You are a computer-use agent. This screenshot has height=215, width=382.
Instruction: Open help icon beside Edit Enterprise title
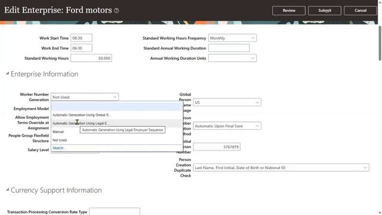point(116,11)
